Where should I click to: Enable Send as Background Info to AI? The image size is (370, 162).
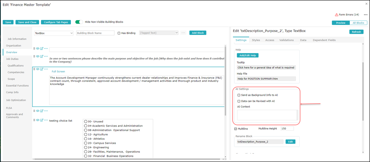(239, 95)
